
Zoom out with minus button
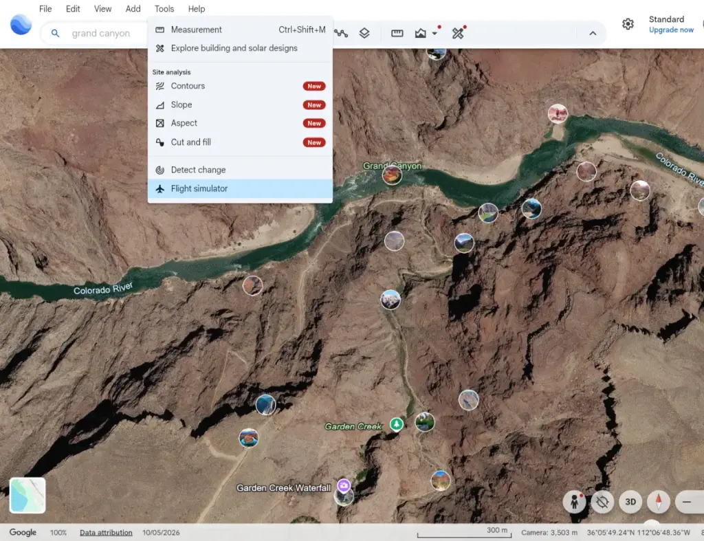coord(687,502)
